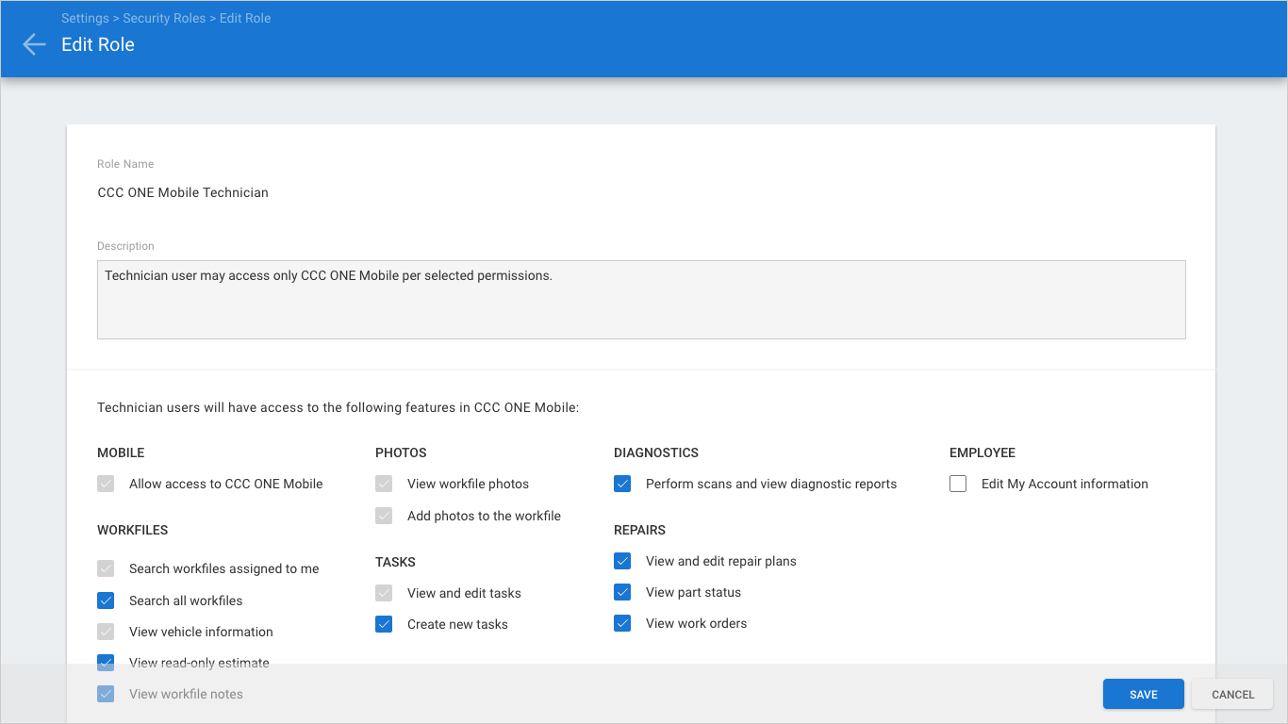Cancel editing the security role
This screenshot has width=1288, height=724.
tap(1231, 694)
